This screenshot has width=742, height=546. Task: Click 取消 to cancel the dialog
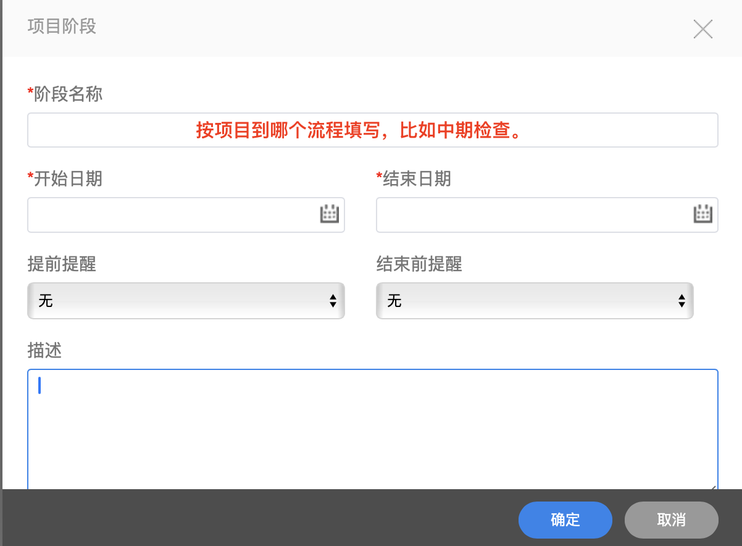click(x=671, y=520)
